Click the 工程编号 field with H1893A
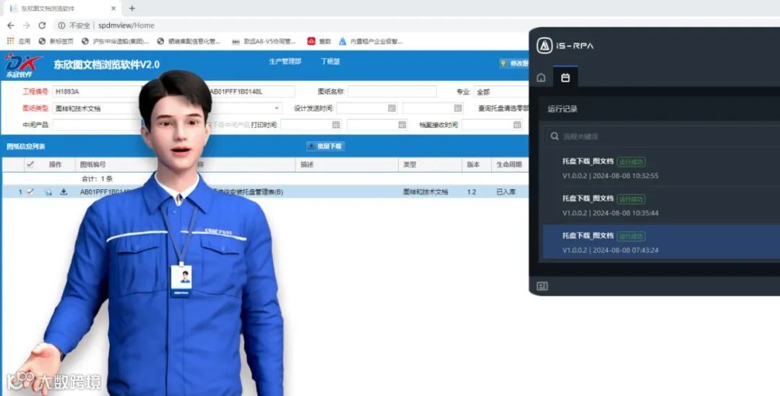Image resolution: width=780 pixels, height=396 pixels. tap(95, 92)
